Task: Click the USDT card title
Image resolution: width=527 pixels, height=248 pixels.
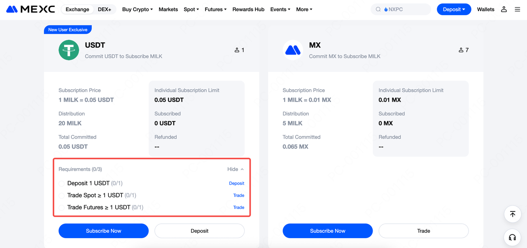Action: point(95,45)
